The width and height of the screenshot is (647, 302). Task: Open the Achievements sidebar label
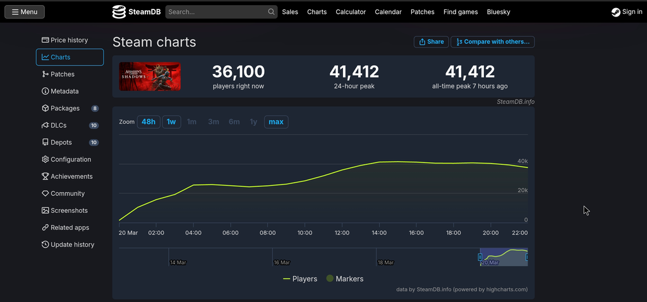click(x=72, y=176)
